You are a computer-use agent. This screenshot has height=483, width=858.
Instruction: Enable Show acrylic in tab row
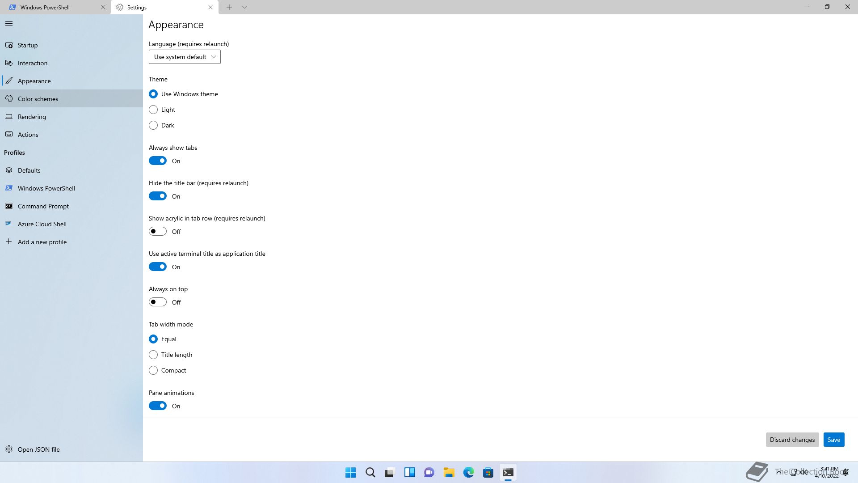[x=158, y=231]
